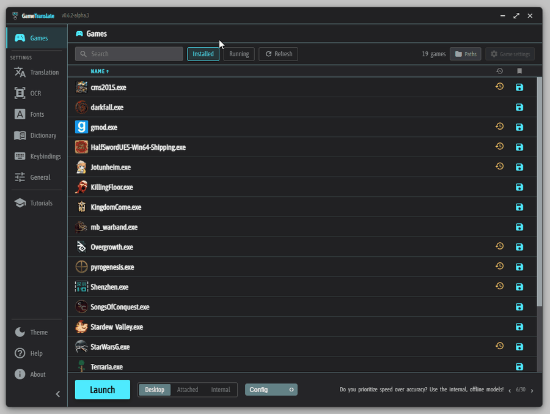Click the history icon for StarWarsG.exe
The height and width of the screenshot is (414, 550).
point(499,346)
